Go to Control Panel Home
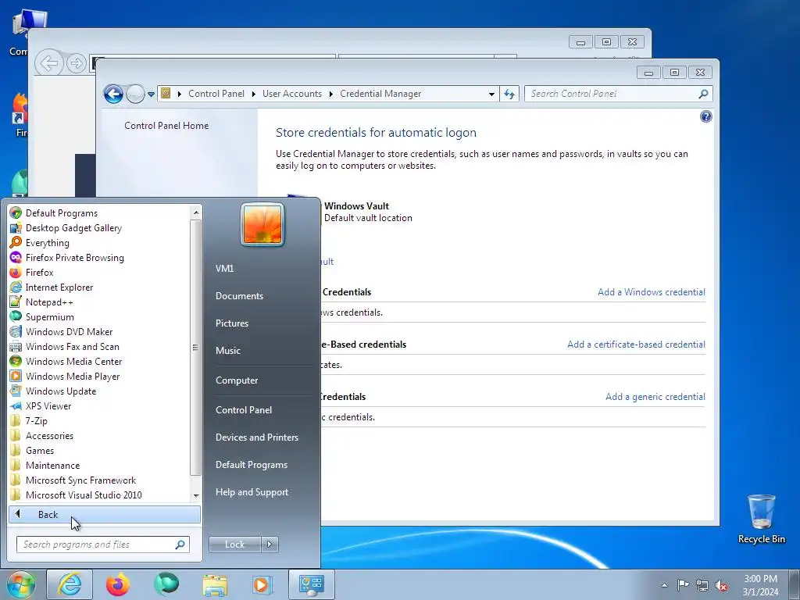This screenshot has width=800, height=600. (x=166, y=126)
